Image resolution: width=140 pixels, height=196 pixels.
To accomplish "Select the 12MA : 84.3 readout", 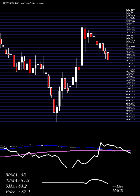I will click(18, 181).
